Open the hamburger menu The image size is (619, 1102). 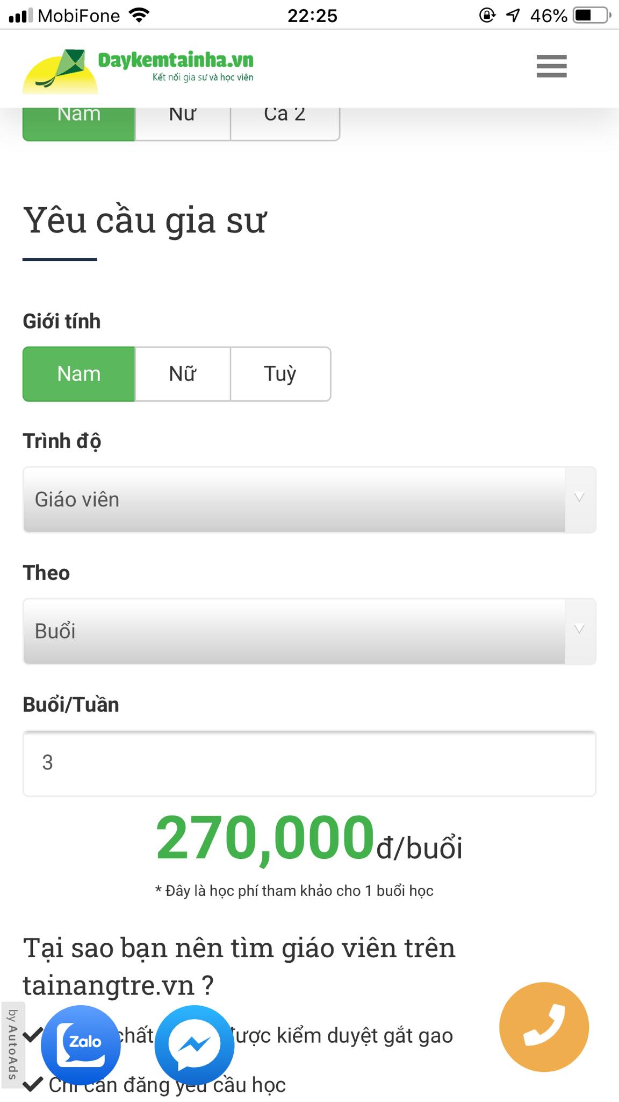pyautogui.click(x=551, y=66)
